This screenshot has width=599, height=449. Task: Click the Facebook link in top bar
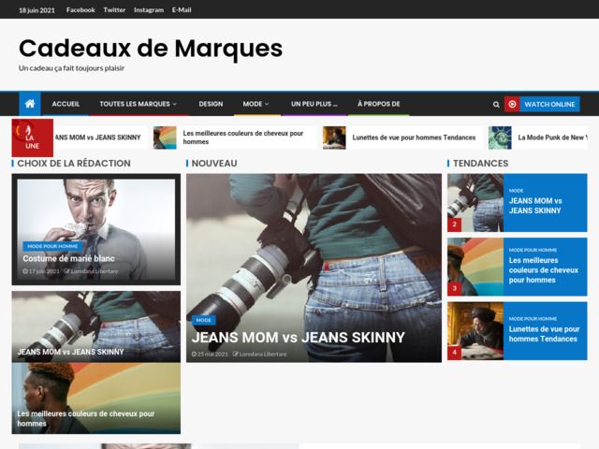tap(80, 10)
